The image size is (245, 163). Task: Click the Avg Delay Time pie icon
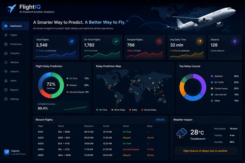(x=199, y=42)
